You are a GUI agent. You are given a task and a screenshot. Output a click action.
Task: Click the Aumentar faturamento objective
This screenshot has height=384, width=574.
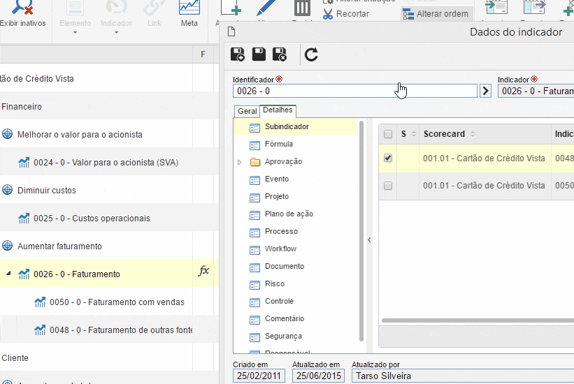59,246
